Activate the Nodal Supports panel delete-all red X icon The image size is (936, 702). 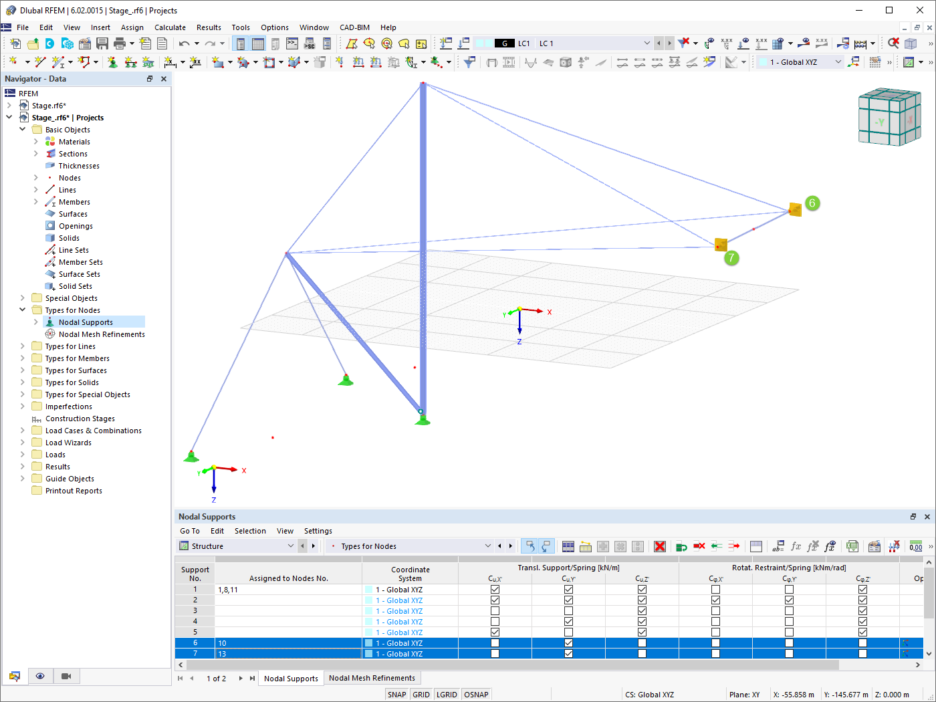[659, 546]
